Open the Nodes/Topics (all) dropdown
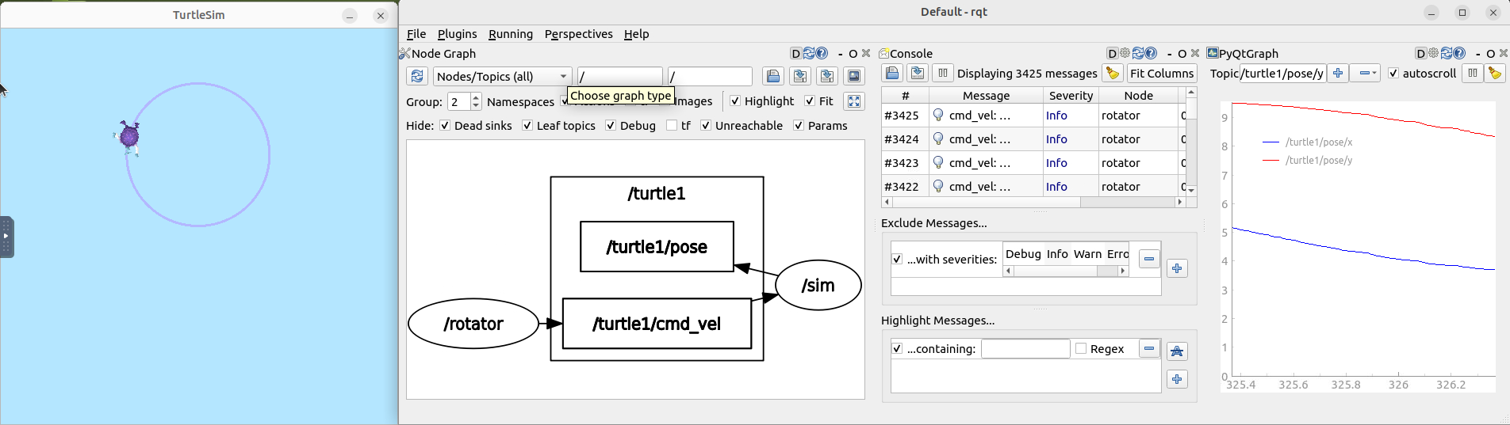The width and height of the screenshot is (1510, 425). [x=502, y=76]
